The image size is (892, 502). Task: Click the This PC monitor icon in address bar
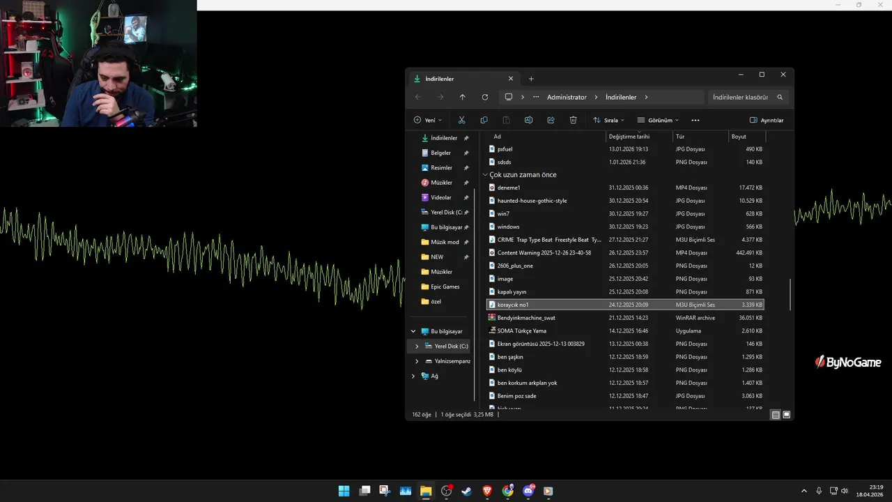coord(509,97)
